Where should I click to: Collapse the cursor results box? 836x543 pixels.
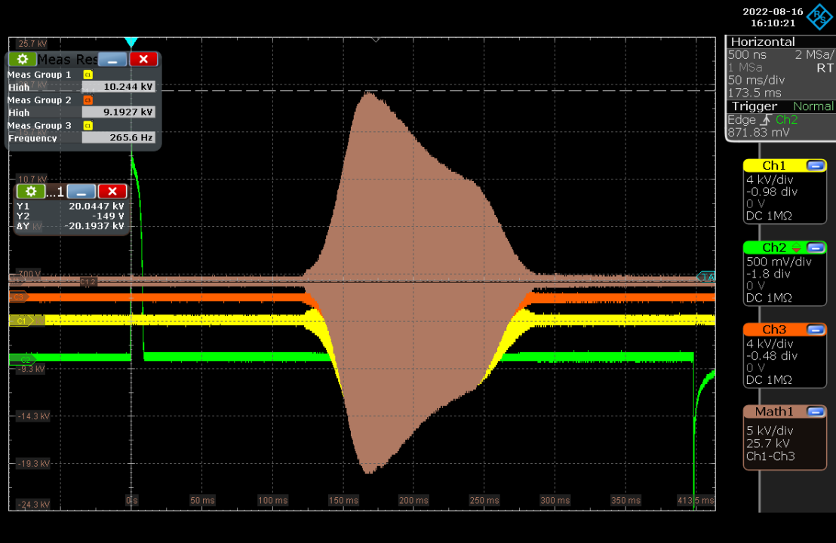[81, 192]
